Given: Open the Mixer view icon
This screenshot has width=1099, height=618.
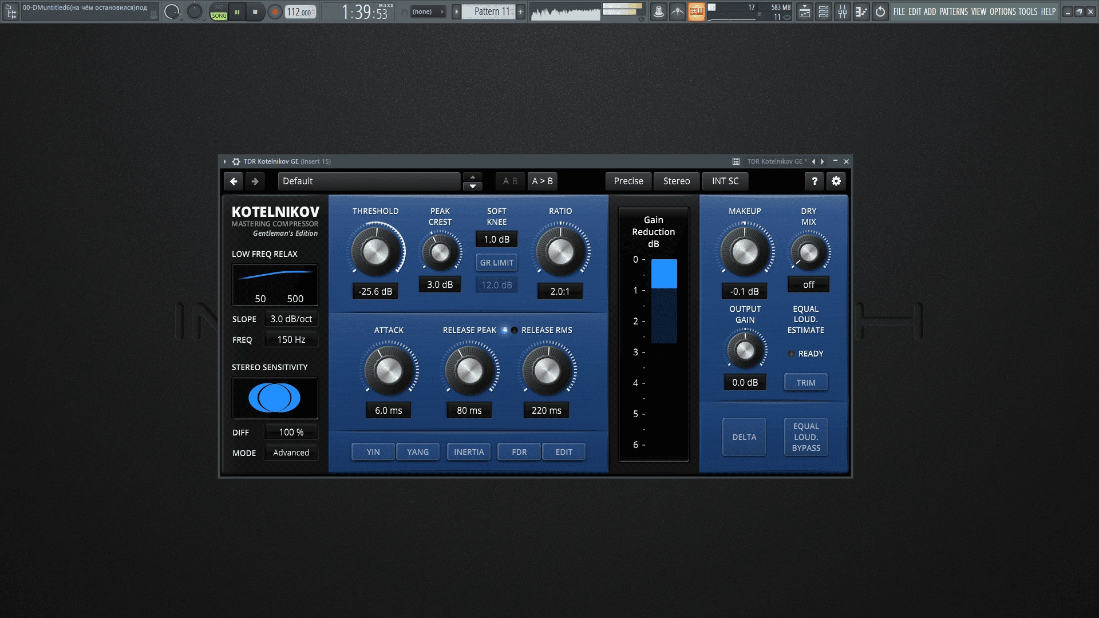Looking at the screenshot, I should point(843,11).
